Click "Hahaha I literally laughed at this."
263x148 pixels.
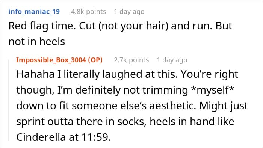[x=97, y=74]
